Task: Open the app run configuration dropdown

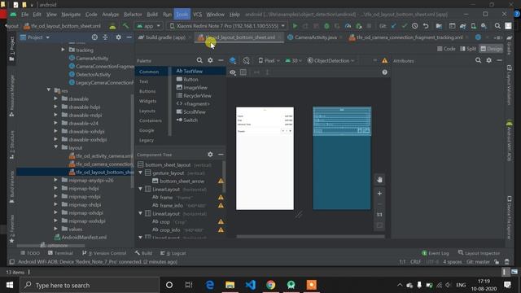Action: pyautogui.click(x=148, y=26)
